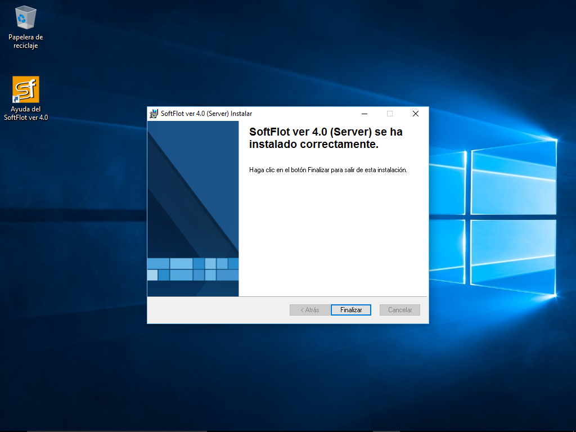The image size is (576, 432).
Task: Close the SoftFlot installer window
Action: click(x=415, y=114)
